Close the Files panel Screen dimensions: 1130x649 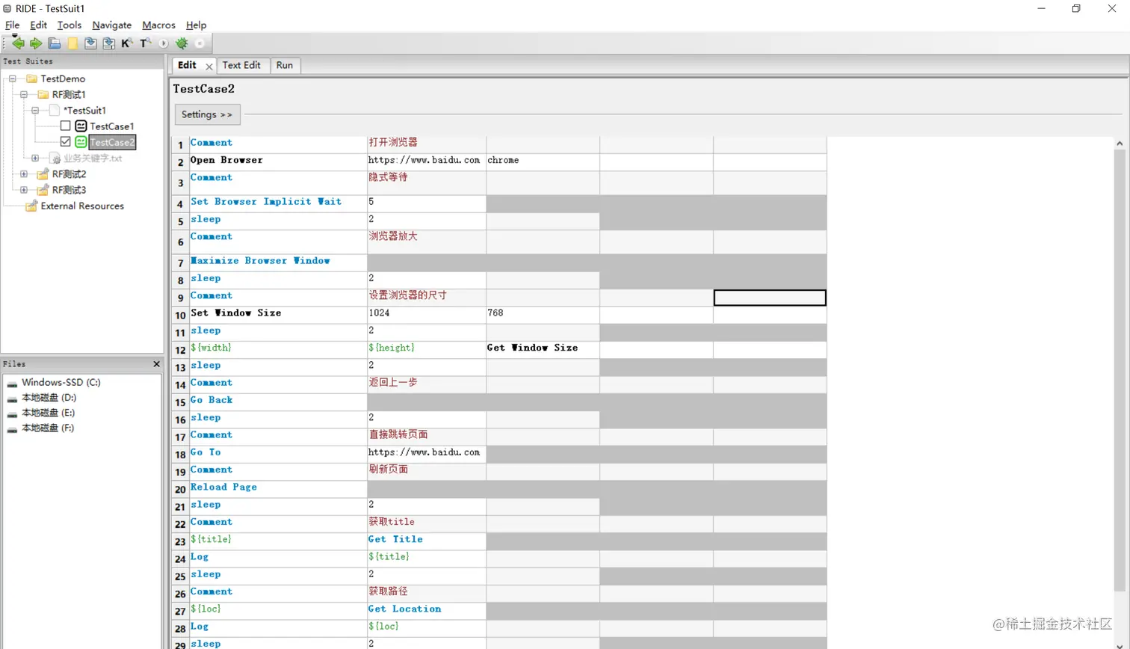tap(156, 364)
